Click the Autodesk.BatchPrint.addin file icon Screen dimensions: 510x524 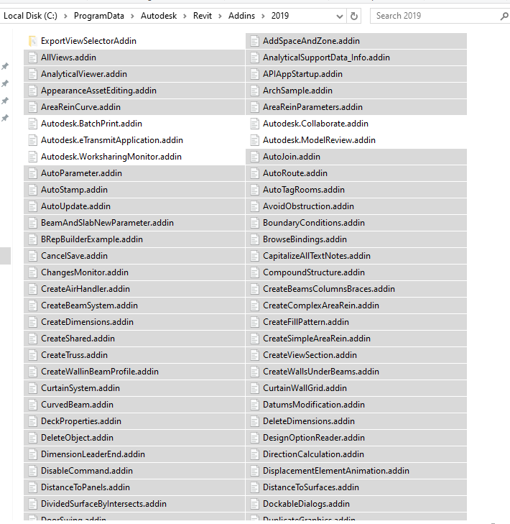point(32,124)
